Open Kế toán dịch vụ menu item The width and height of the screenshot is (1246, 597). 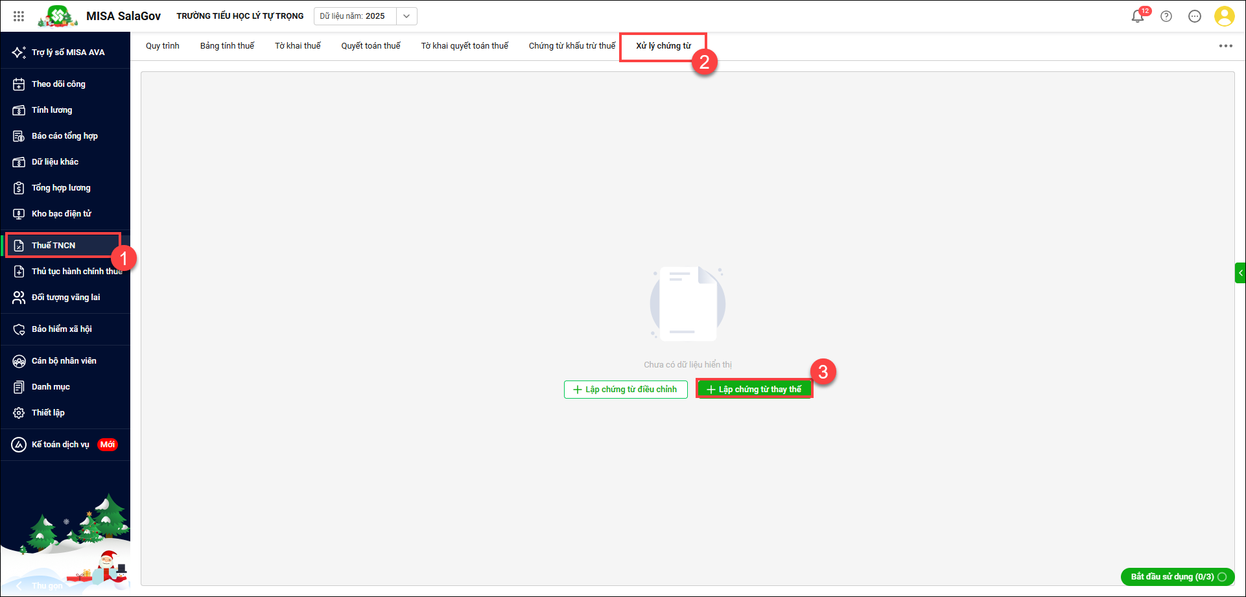click(60, 445)
